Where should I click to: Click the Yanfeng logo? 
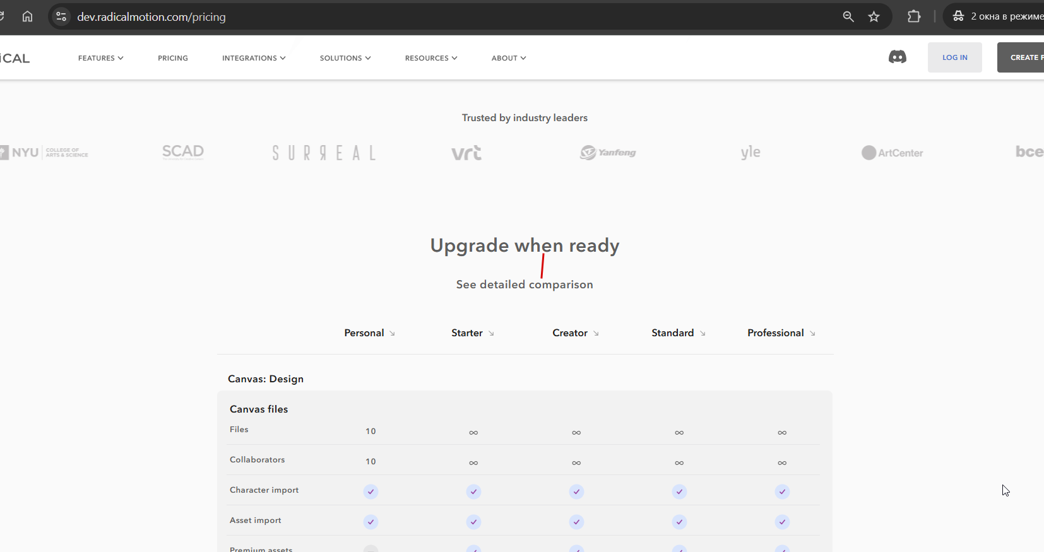608,153
